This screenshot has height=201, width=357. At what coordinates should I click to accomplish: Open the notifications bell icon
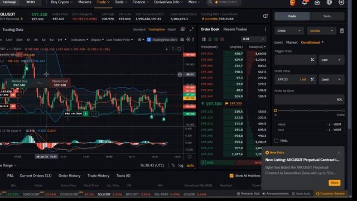[305, 2]
